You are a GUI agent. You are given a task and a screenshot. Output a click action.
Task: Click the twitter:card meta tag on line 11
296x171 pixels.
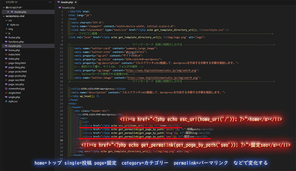coord(116,48)
